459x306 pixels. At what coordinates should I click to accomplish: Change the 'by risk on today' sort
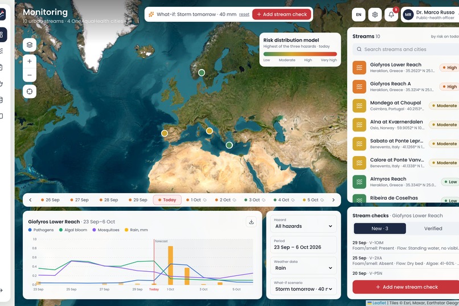pyautogui.click(x=445, y=36)
